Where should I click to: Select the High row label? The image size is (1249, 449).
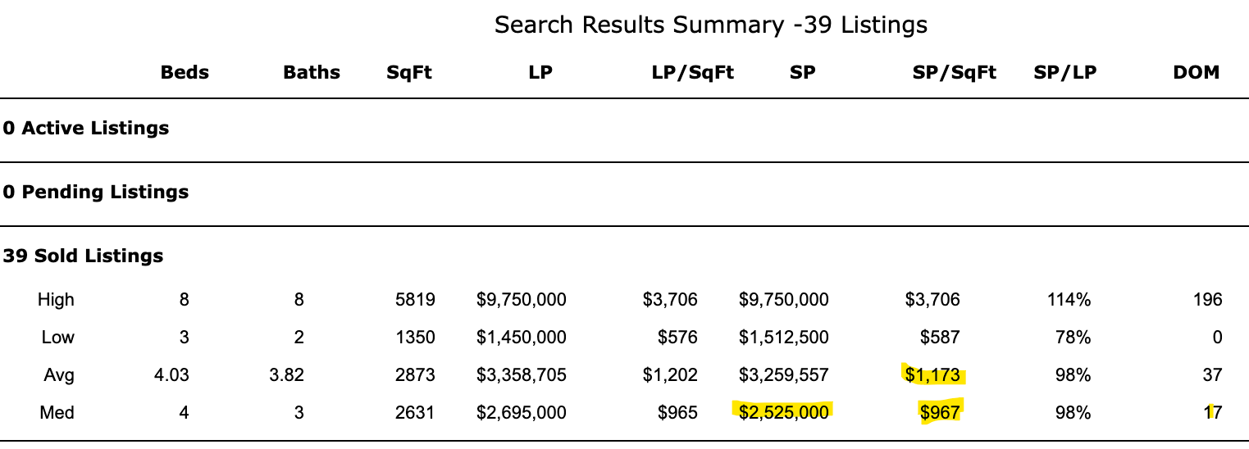click(x=56, y=300)
